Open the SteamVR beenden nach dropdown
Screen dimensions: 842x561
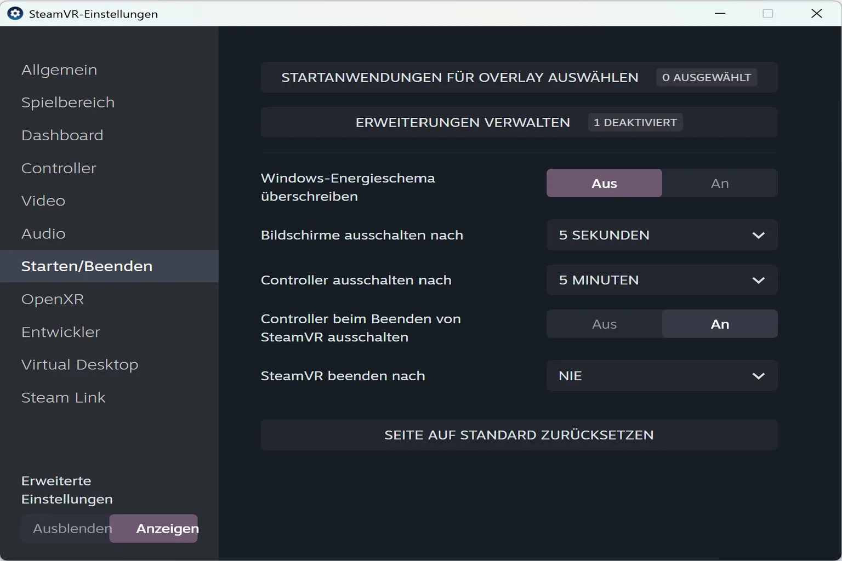(662, 376)
